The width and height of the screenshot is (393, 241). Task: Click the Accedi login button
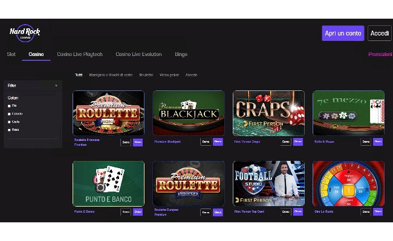(380, 33)
